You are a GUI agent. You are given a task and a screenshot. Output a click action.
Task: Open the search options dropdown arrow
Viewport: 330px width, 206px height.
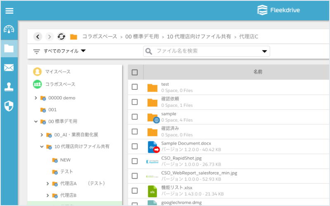pyautogui.click(x=264, y=51)
